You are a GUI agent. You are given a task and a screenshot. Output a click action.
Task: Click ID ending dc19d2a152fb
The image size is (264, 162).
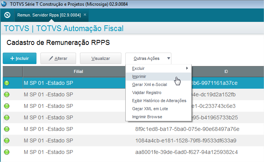click(214, 94)
